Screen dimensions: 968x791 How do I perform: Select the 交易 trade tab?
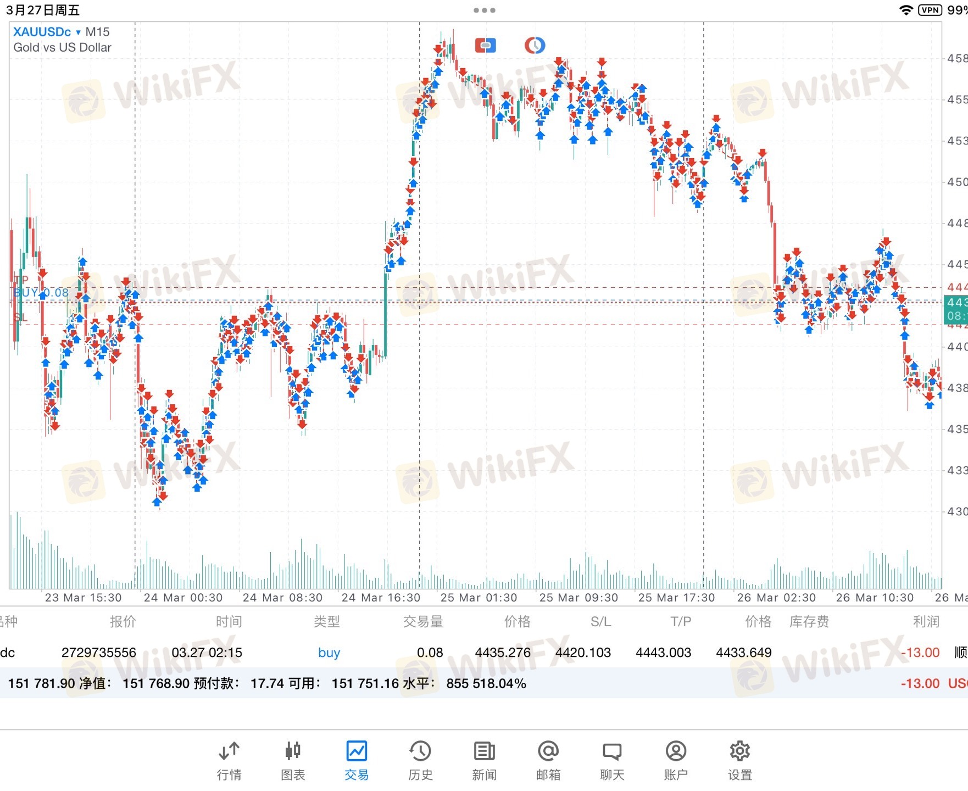pos(357,761)
